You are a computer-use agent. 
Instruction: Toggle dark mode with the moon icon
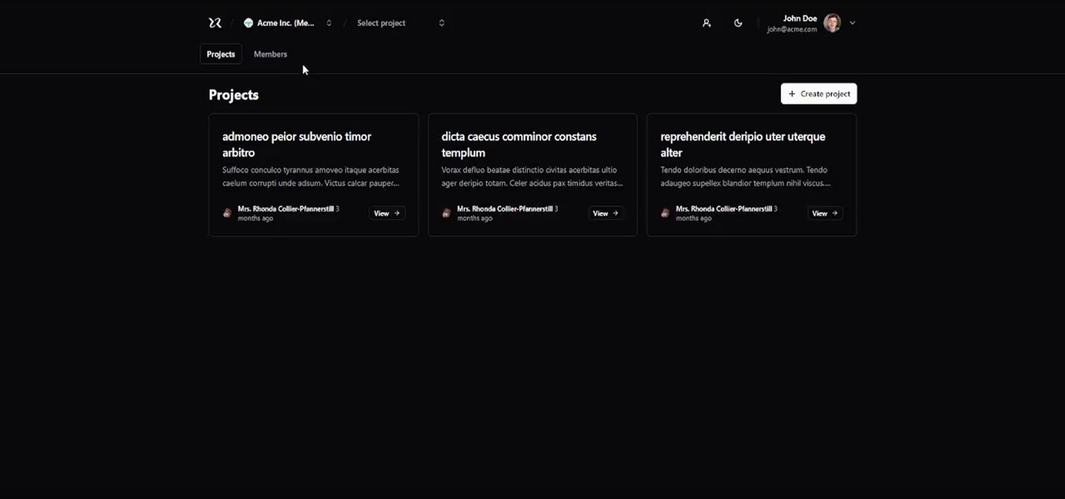pos(738,23)
